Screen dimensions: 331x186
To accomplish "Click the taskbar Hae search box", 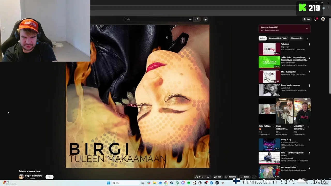I will pyautogui.click(x=125, y=183).
